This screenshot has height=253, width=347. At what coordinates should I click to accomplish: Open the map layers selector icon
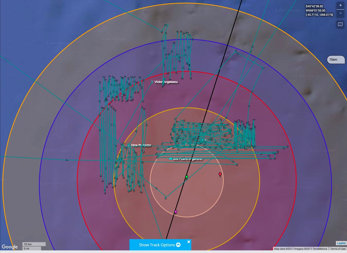340,25
